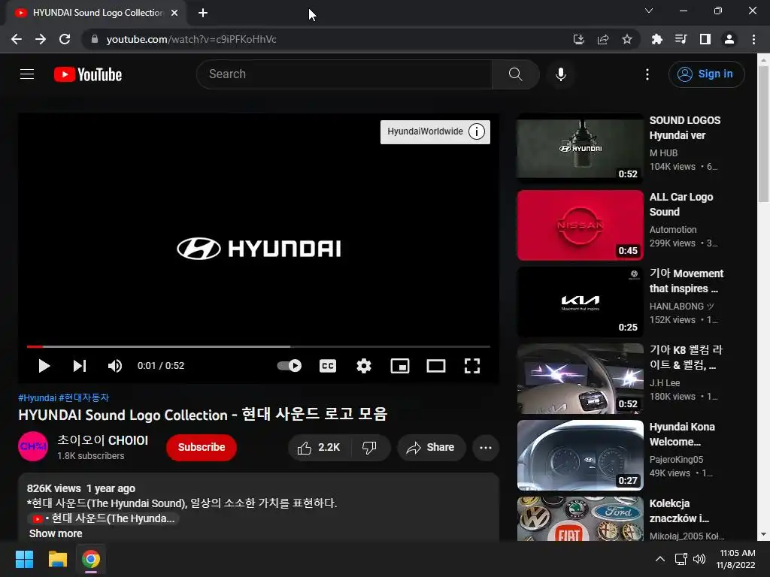The height and width of the screenshot is (577, 770).
Task: Dislike this video
Action: click(x=369, y=448)
